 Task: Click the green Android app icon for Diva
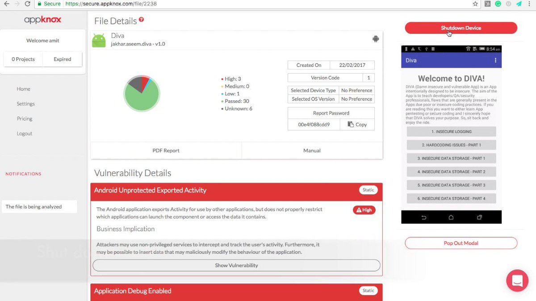tap(99, 40)
